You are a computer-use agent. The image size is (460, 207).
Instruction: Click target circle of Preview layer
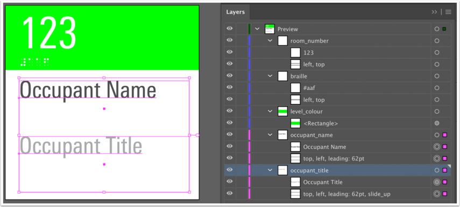click(x=437, y=29)
